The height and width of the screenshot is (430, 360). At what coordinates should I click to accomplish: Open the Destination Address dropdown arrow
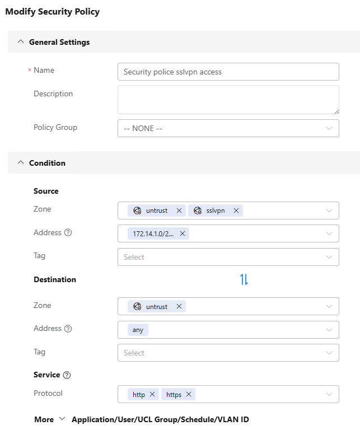329,330
